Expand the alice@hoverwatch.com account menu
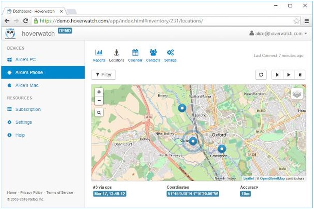 pos(278,34)
